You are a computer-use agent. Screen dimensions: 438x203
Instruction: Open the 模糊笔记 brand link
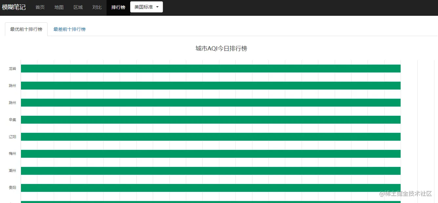[x=14, y=7]
